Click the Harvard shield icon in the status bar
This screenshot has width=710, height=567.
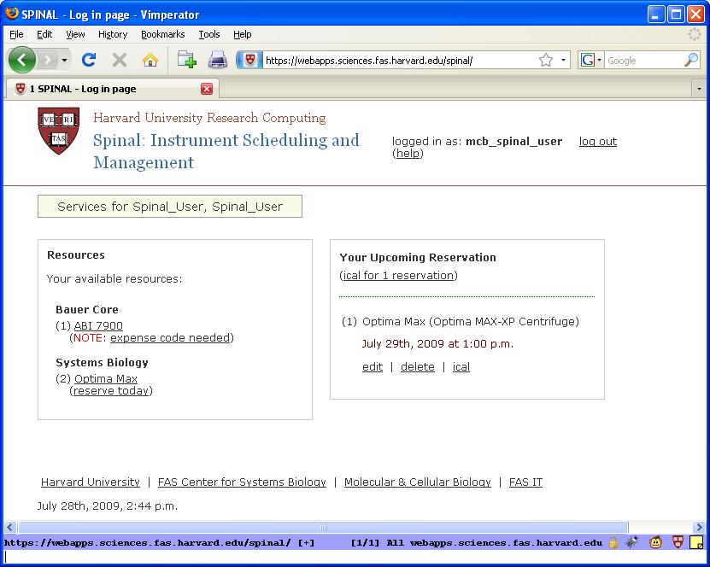coord(676,542)
